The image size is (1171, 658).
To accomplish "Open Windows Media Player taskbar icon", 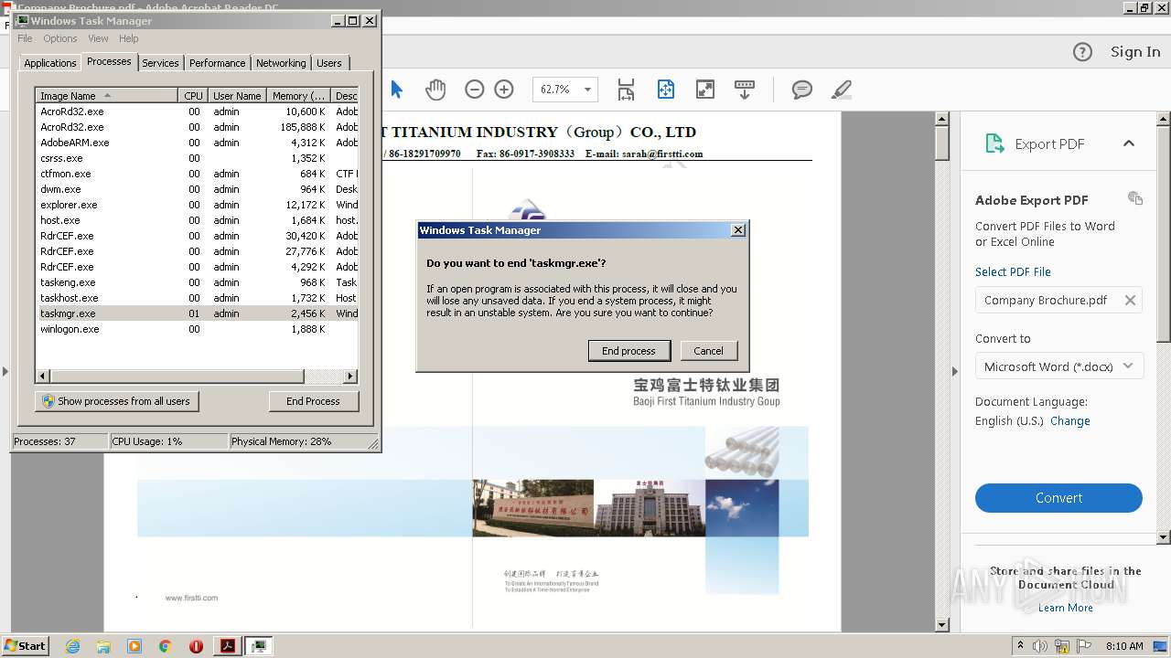I will tap(134, 646).
